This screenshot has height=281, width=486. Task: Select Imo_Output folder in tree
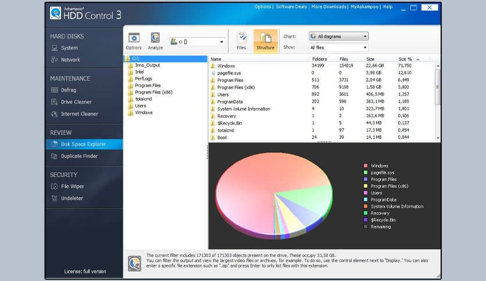click(x=147, y=65)
